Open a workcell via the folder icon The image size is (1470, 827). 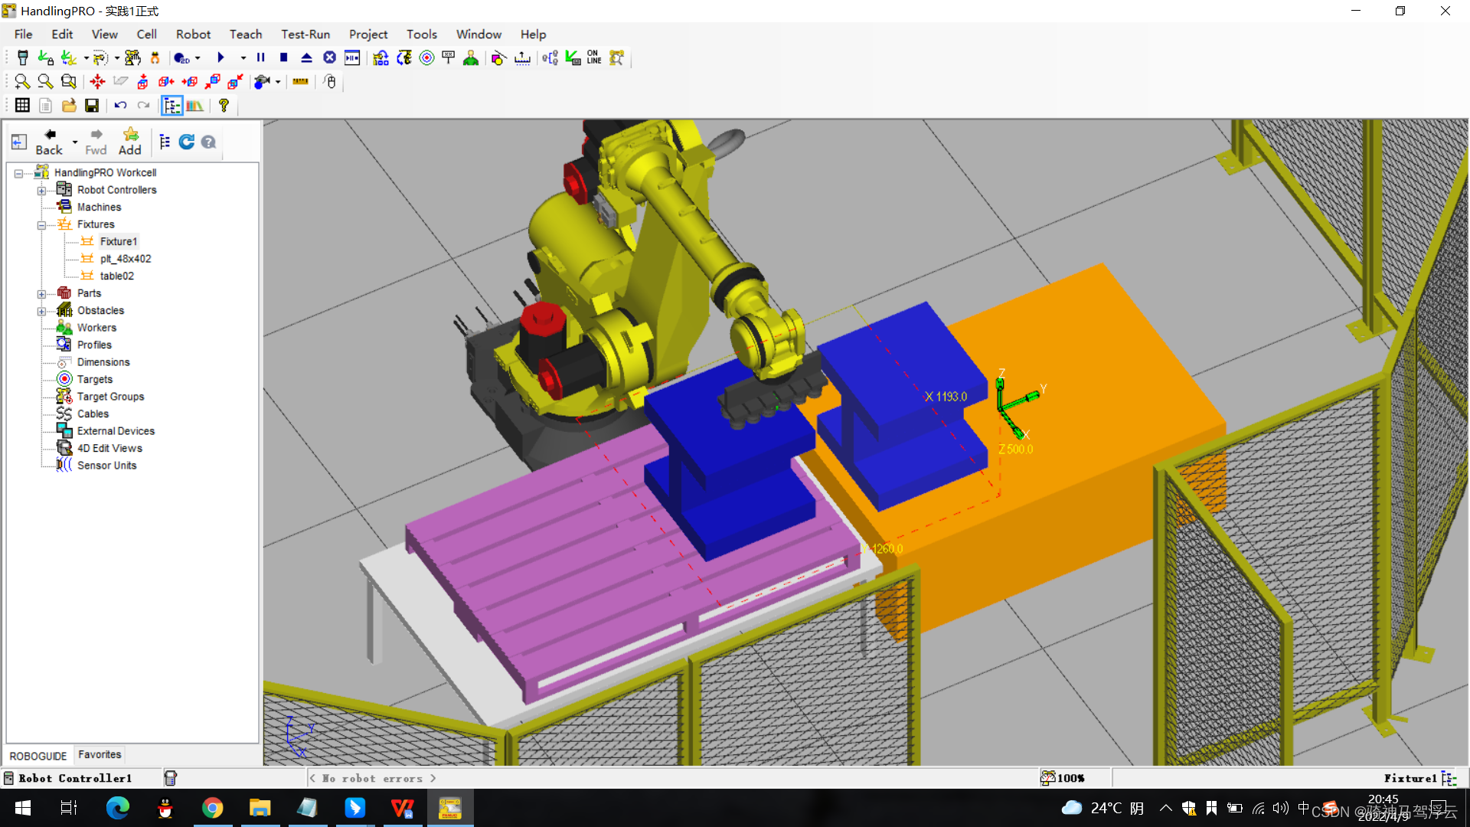[x=69, y=106]
